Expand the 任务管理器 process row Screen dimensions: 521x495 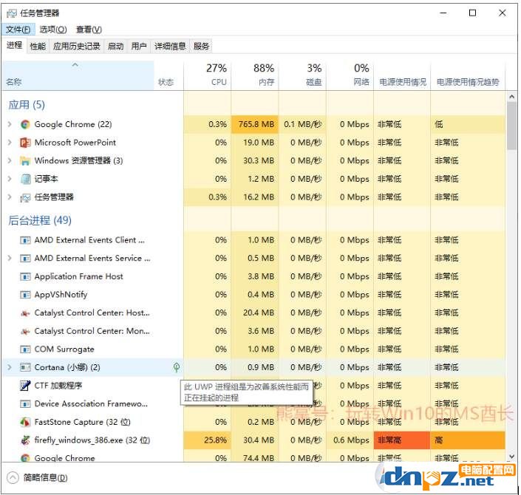[10, 197]
